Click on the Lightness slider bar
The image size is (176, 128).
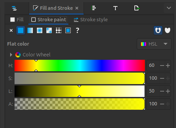click(x=80, y=91)
